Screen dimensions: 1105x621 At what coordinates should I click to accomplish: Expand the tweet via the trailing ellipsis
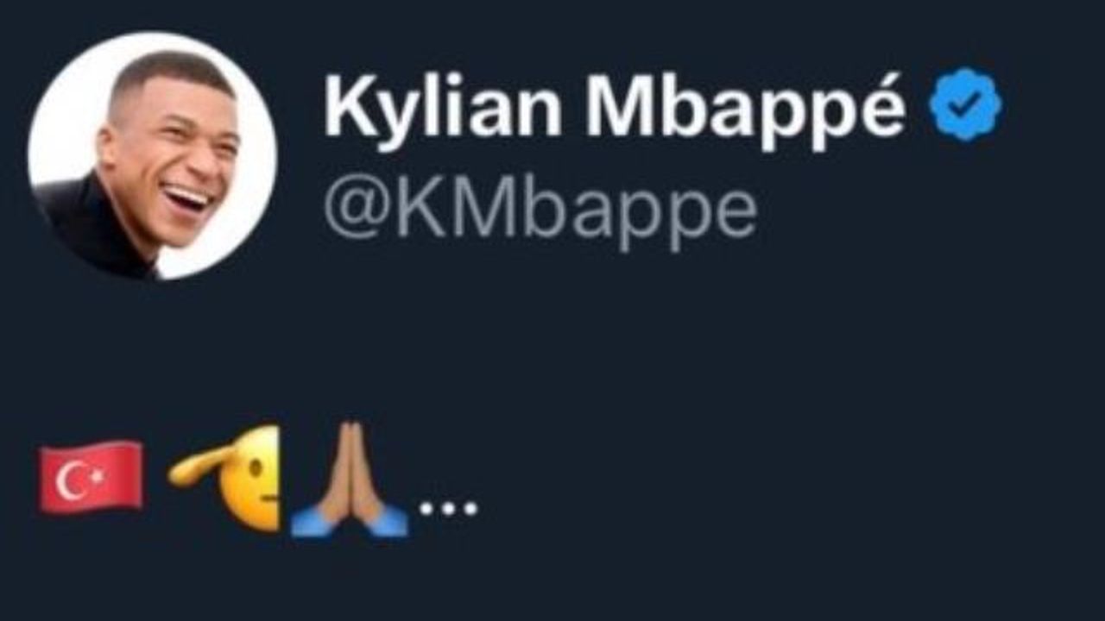tap(448, 509)
